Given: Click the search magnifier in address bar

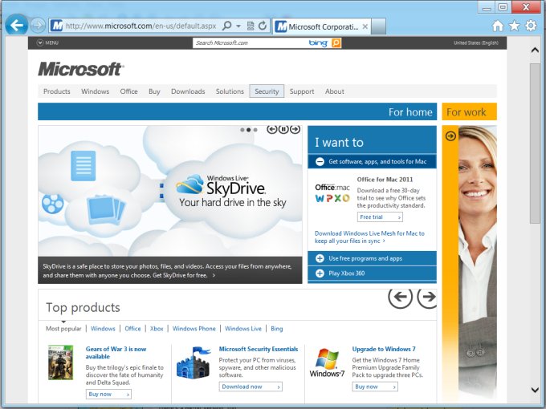Looking at the screenshot, I should coord(226,26).
